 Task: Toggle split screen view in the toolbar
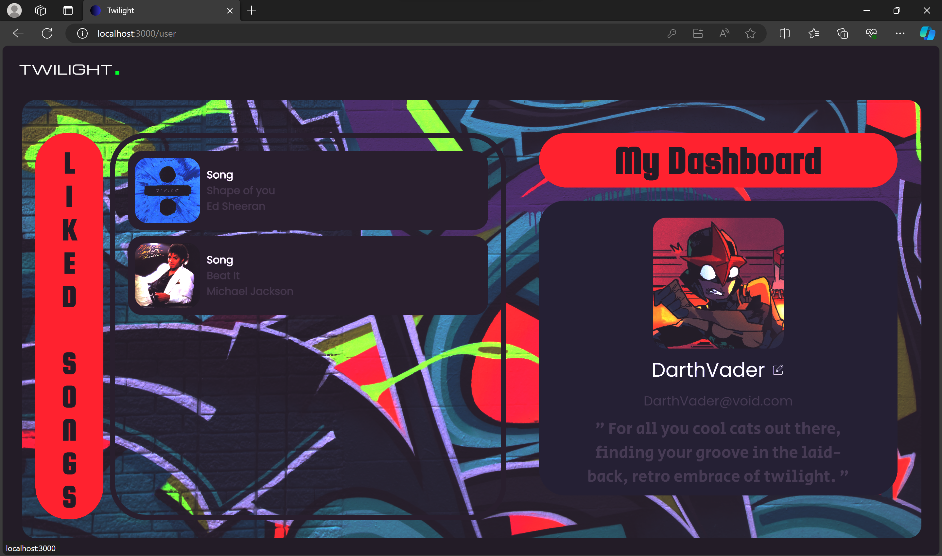click(784, 33)
